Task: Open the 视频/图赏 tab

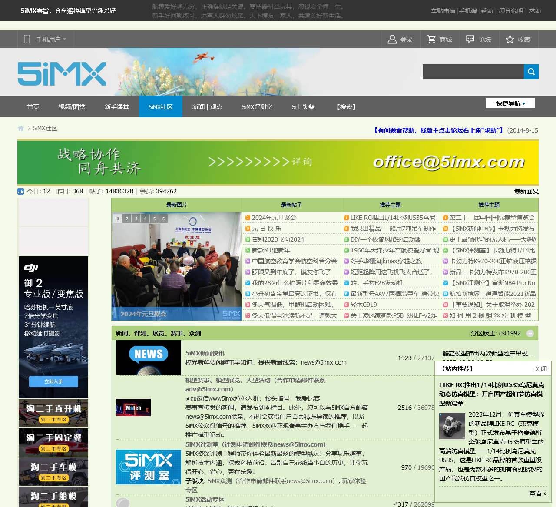Action: (x=72, y=106)
